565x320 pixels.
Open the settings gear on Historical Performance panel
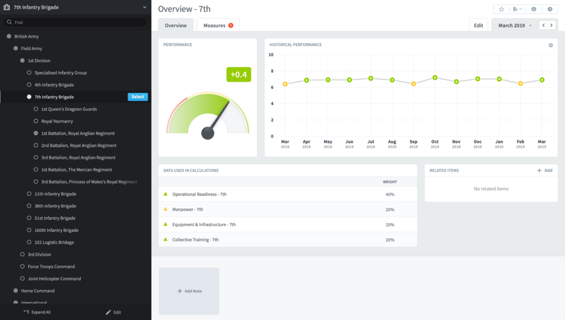click(550, 45)
